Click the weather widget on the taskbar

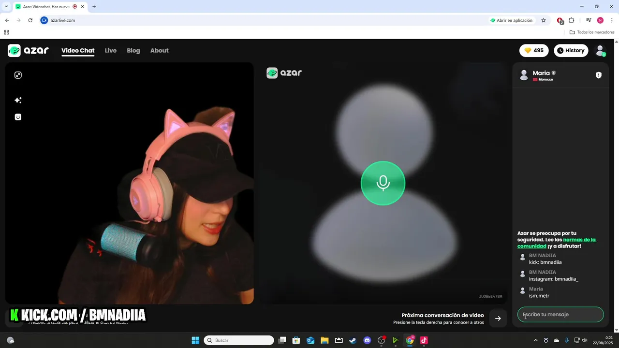pyautogui.click(x=11, y=340)
